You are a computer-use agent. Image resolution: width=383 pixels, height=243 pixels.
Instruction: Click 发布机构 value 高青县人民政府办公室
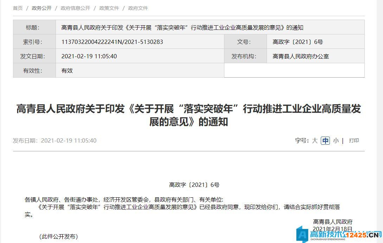click(300, 56)
